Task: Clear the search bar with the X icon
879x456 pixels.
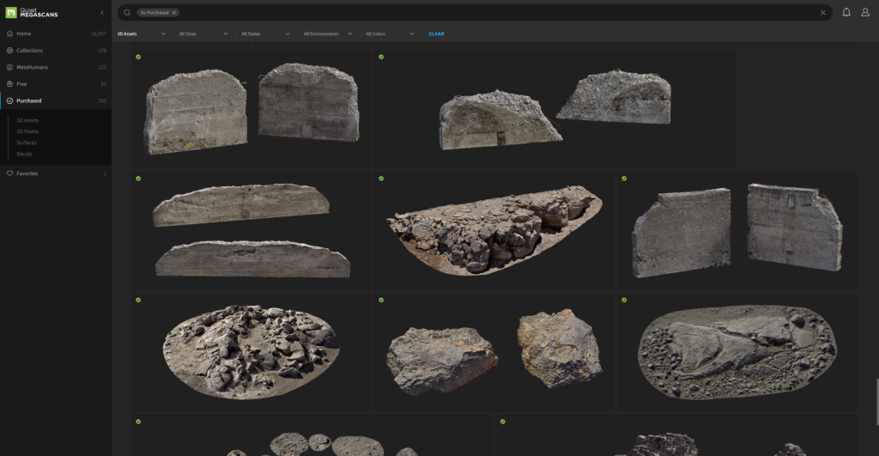Action: click(x=822, y=13)
